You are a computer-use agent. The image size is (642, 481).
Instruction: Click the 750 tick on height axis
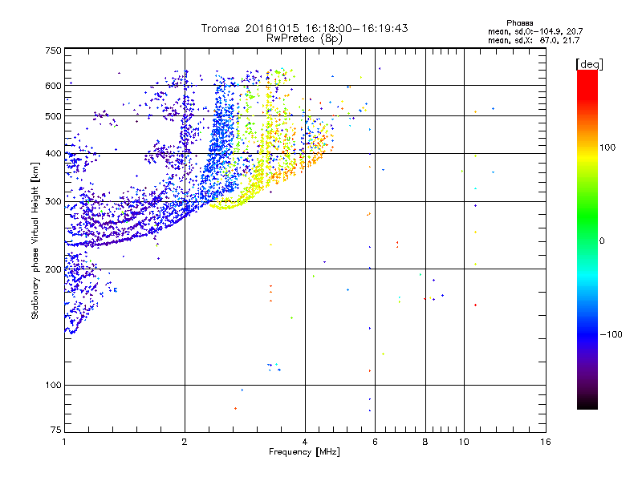[x=54, y=51]
